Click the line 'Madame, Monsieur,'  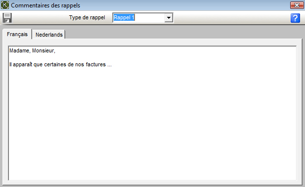click(x=32, y=50)
